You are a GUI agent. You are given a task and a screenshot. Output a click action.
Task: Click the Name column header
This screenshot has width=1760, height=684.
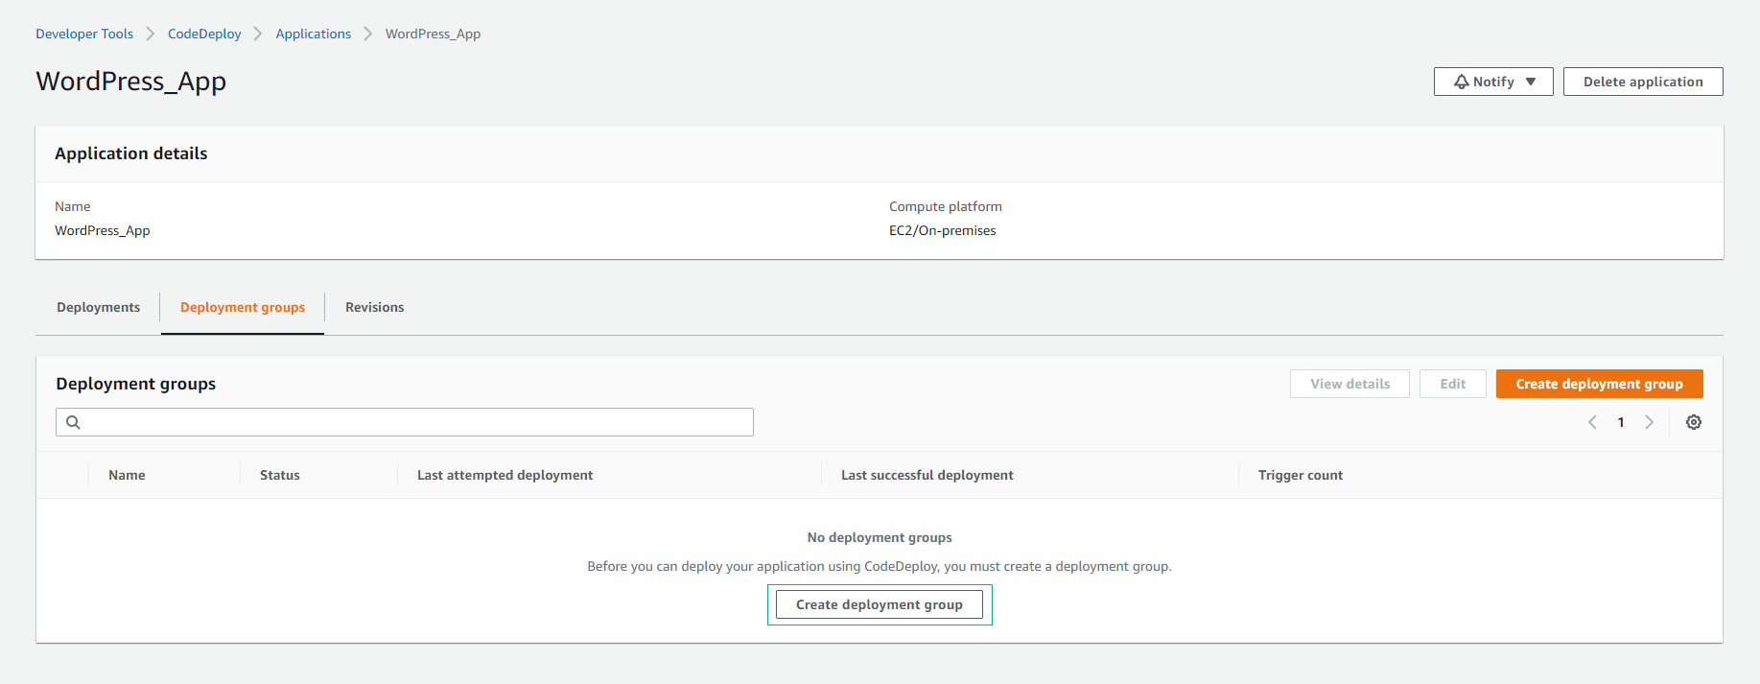click(x=127, y=475)
